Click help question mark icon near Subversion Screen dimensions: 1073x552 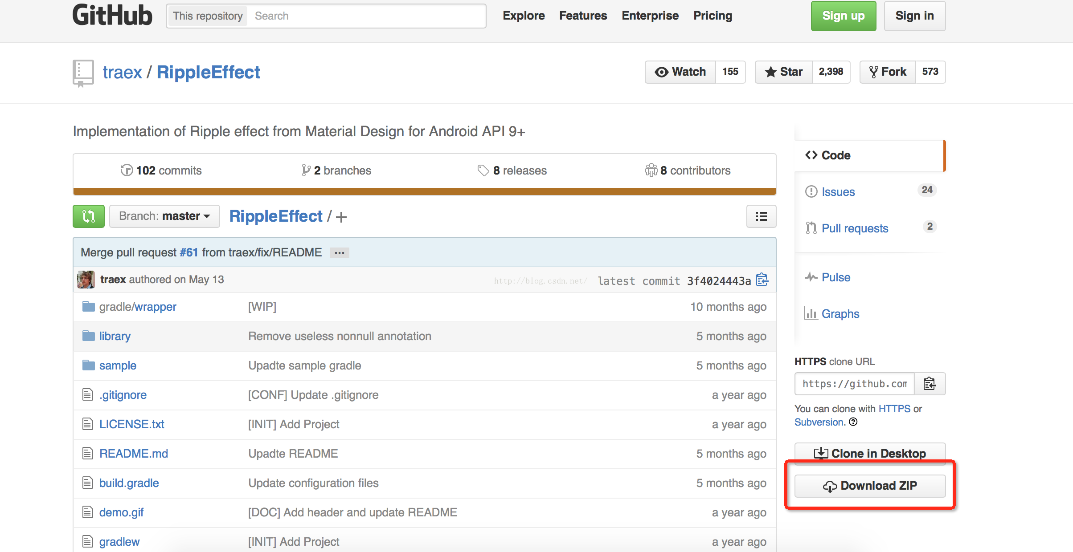853,422
